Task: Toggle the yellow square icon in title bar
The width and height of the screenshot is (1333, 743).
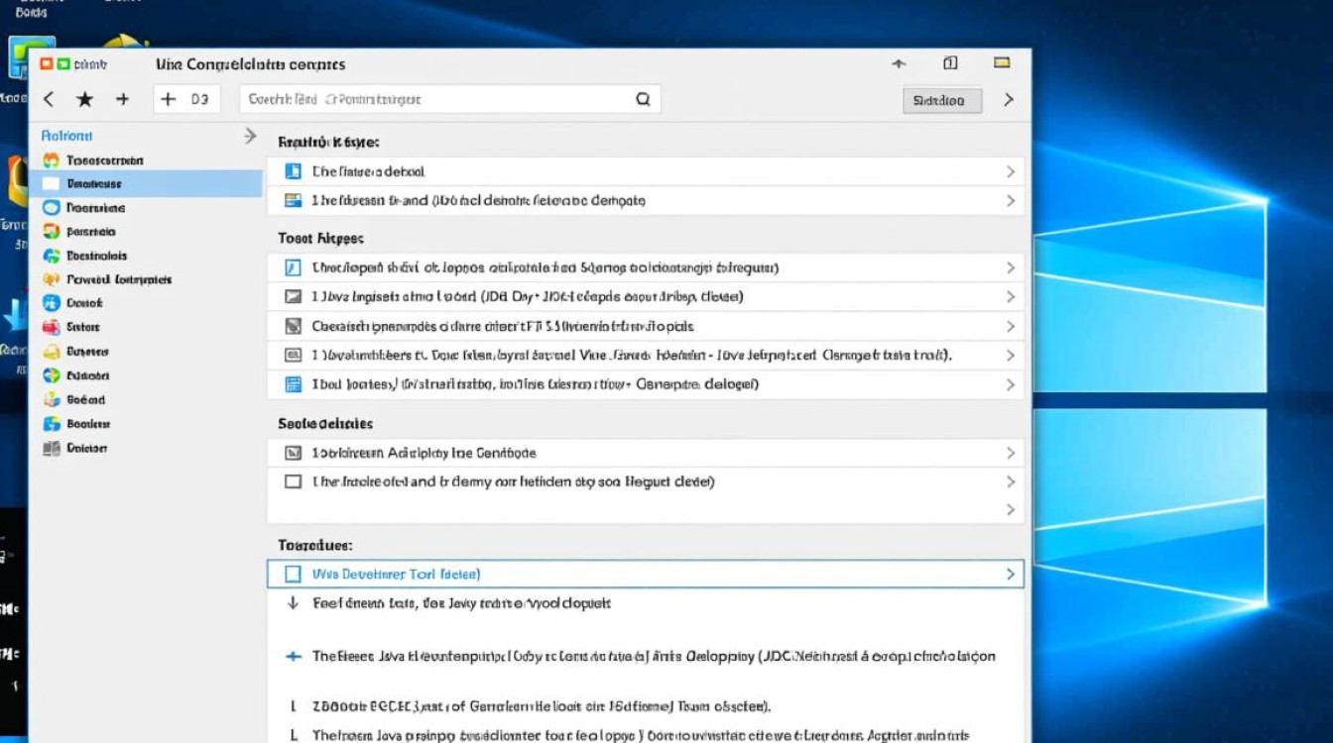Action: pos(1002,63)
